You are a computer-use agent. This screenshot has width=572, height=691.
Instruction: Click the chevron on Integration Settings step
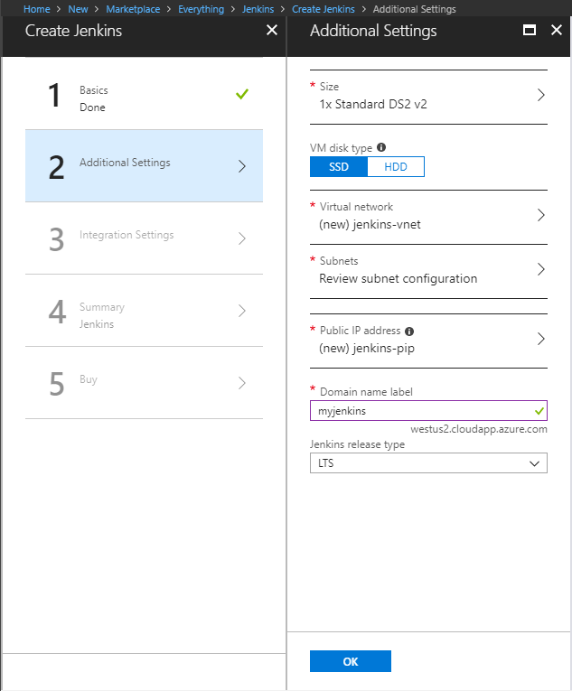point(241,238)
